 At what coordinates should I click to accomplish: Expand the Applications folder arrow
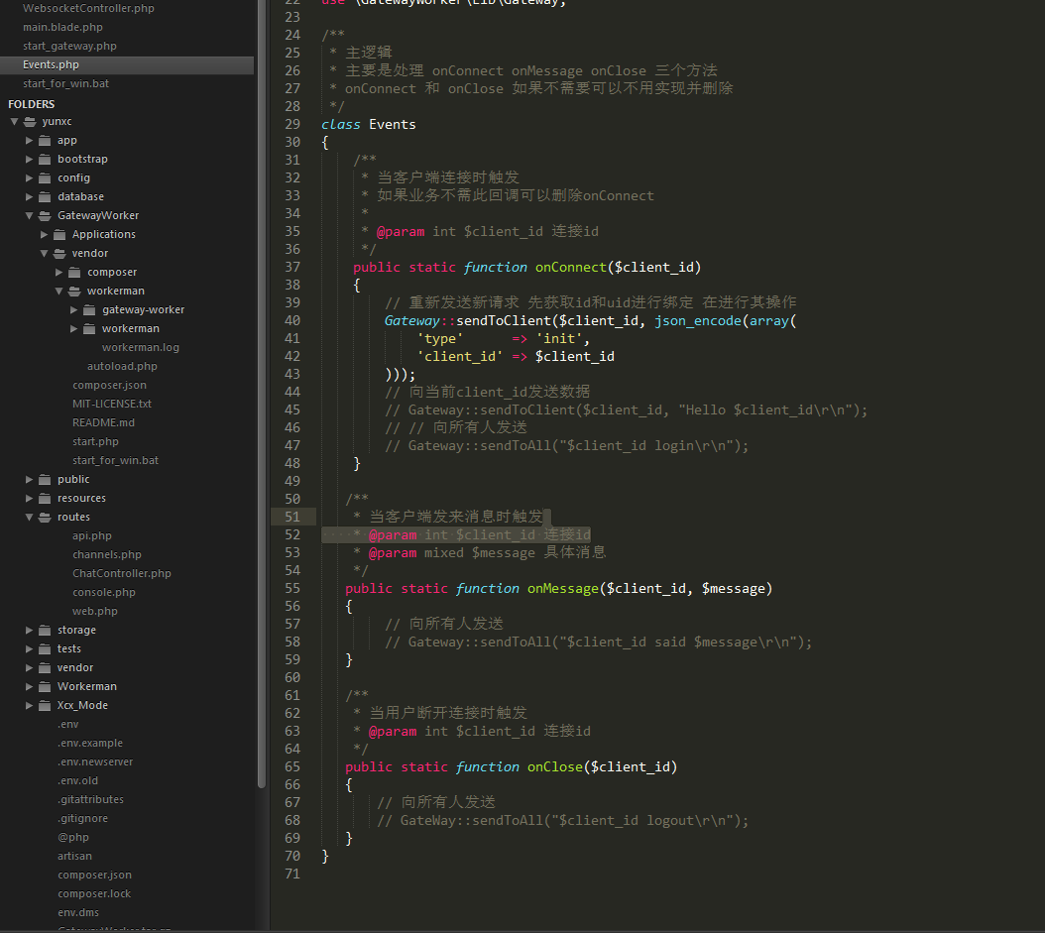tap(44, 235)
